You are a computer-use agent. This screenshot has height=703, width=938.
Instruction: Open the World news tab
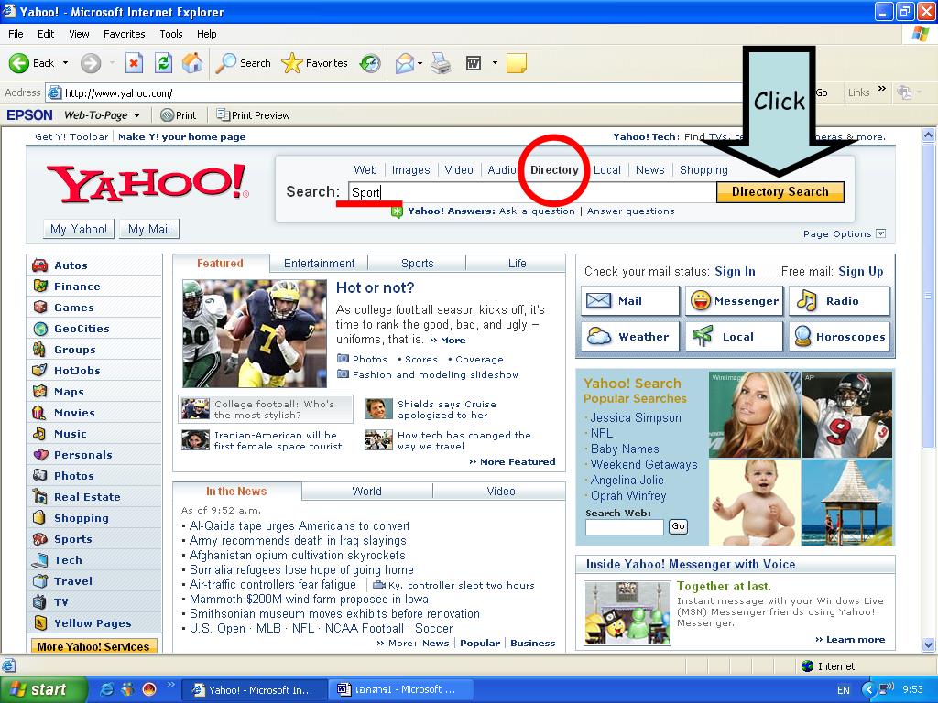point(366,491)
